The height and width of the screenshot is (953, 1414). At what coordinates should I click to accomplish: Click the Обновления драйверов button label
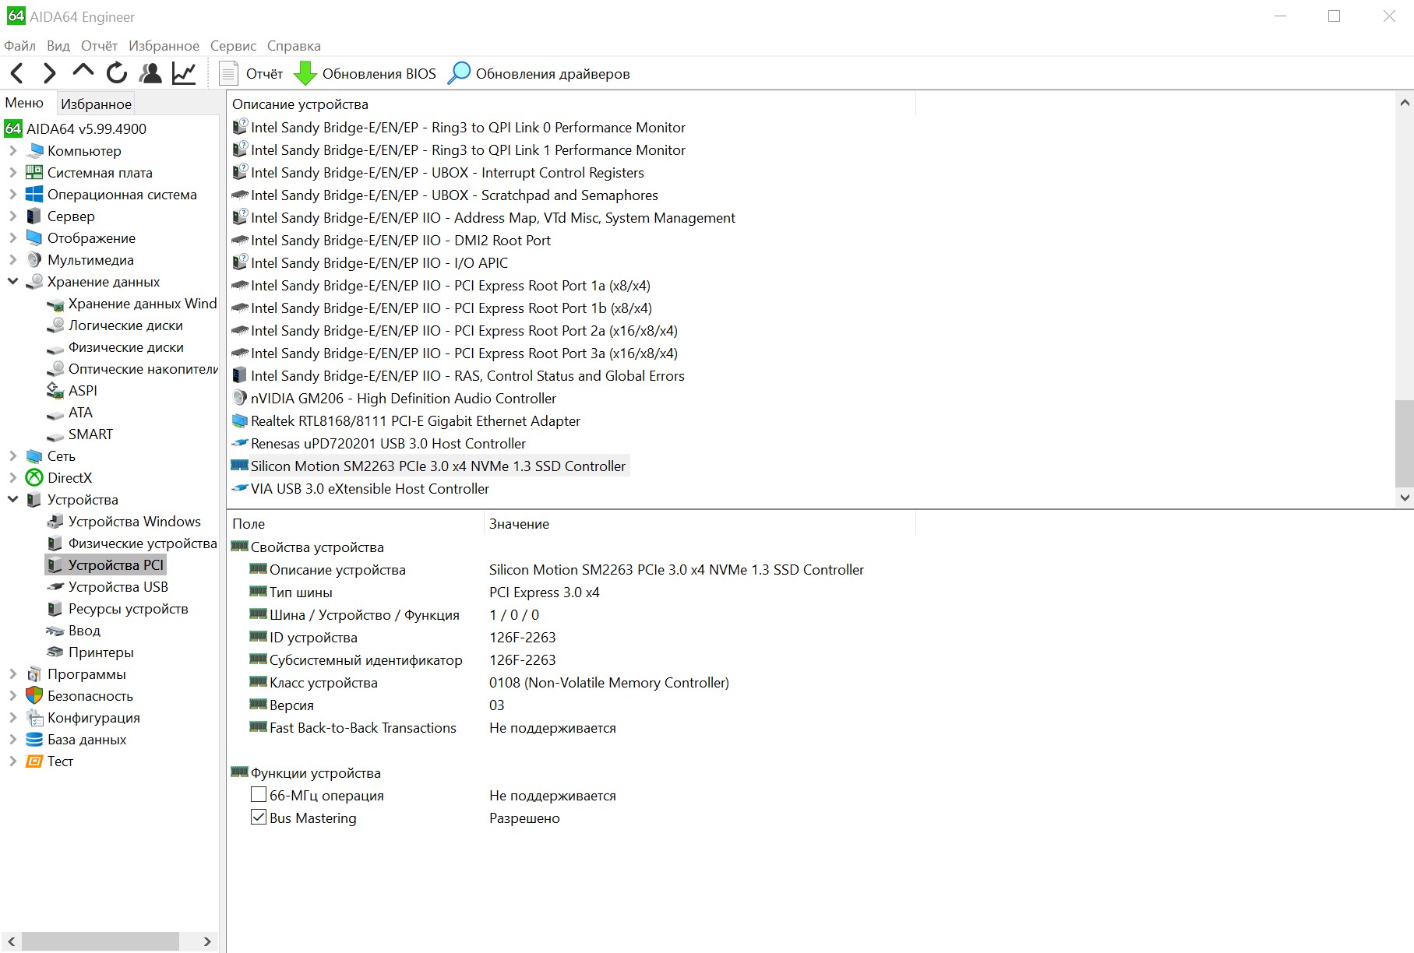553,74
